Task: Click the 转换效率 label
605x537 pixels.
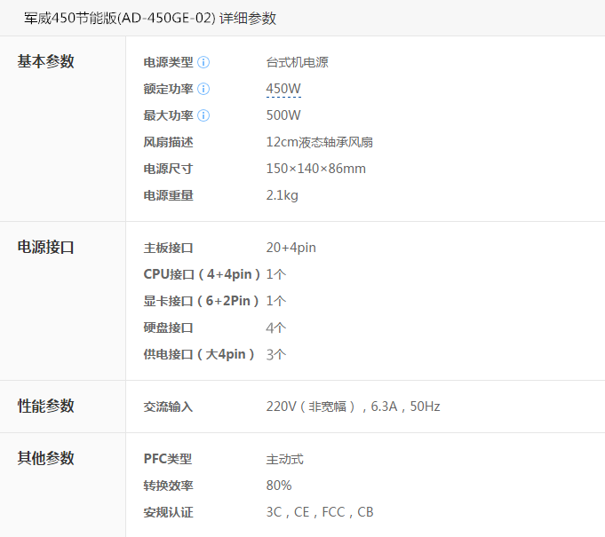Action: (168, 486)
